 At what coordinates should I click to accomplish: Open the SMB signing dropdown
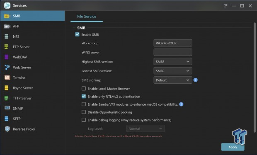click(x=173, y=80)
